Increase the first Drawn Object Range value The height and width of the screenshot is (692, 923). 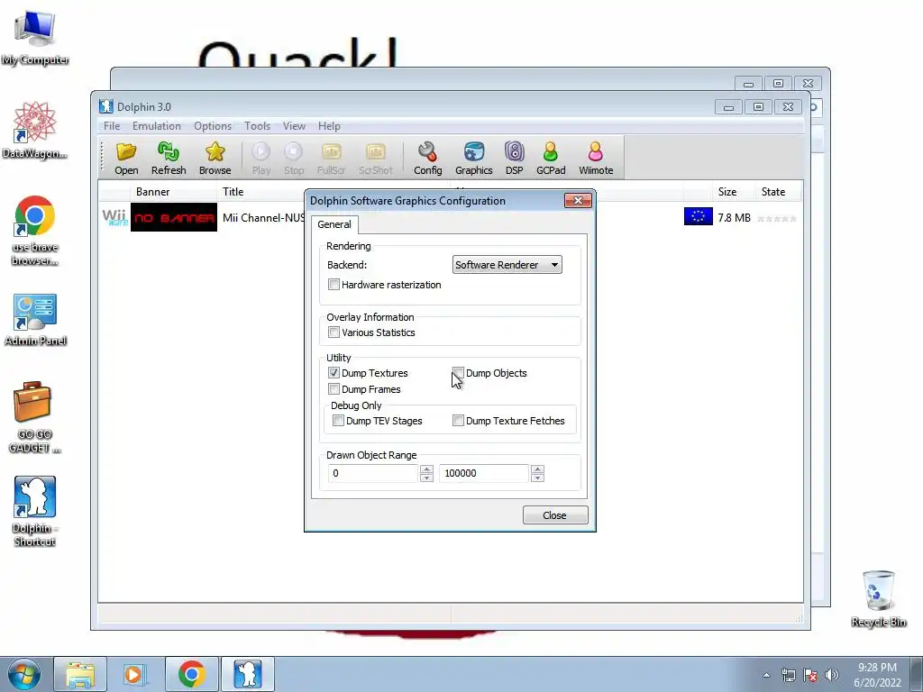pos(426,469)
